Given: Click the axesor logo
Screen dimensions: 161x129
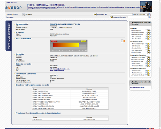Looking at the screenshot, I should point(14,8).
